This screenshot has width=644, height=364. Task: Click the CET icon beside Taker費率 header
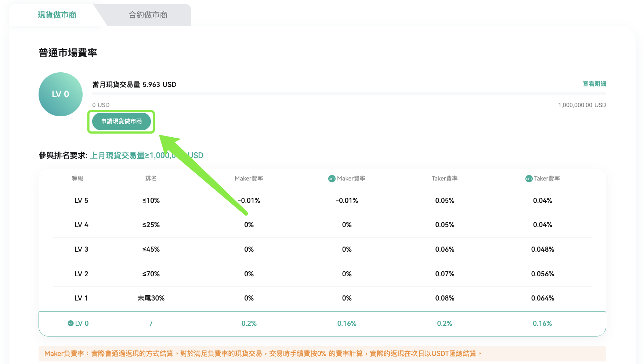(x=529, y=179)
